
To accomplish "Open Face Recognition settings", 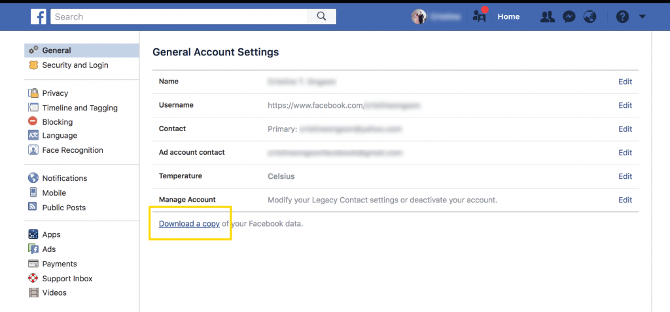I will coord(72,150).
